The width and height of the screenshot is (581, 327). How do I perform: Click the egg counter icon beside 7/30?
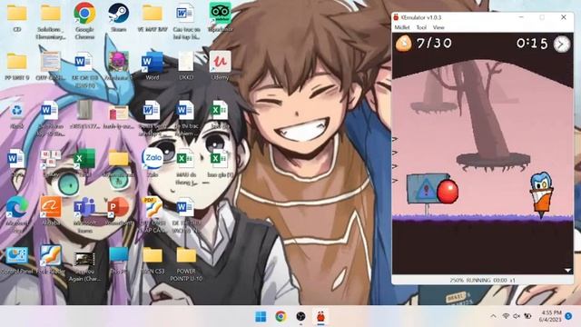pyautogui.click(x=403, y=44)
